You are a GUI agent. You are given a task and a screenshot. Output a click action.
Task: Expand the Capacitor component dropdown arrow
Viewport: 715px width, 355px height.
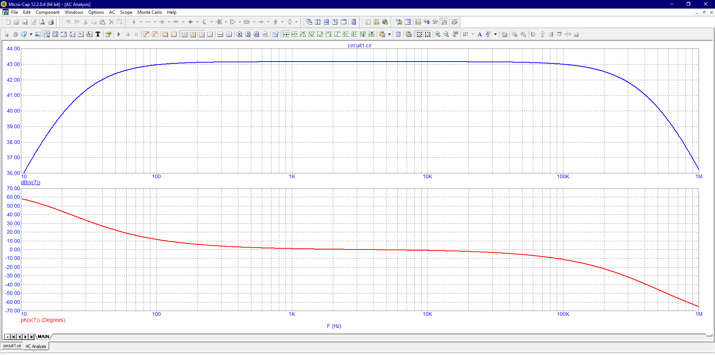(169, 22)
